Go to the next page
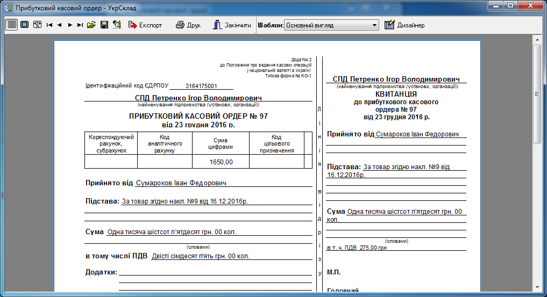 click(70, 25)
